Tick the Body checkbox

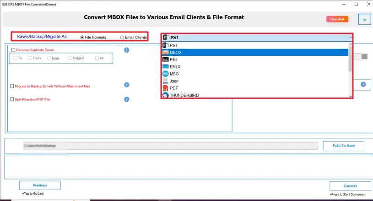pyautogui.click(x=49, y=58)
